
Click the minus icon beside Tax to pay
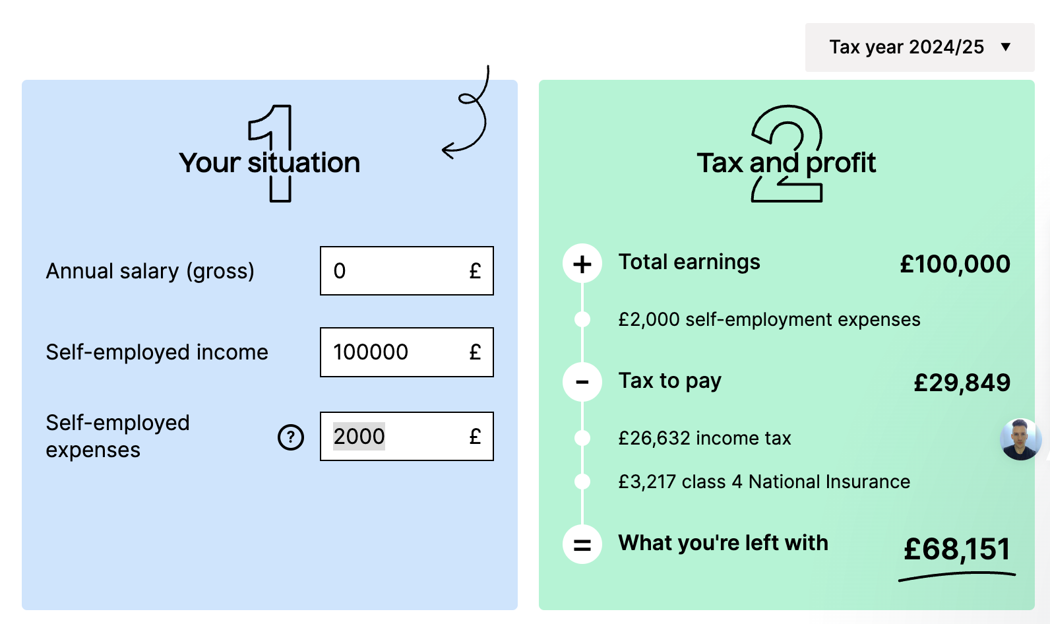click(582, 382)
